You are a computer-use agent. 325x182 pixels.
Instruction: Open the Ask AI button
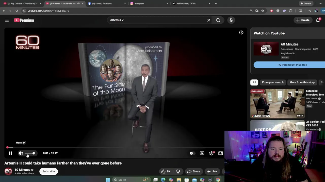(x=212, y=171)
